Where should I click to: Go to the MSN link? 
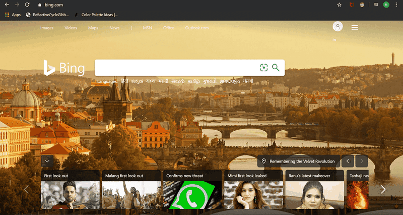click(147, 28)
